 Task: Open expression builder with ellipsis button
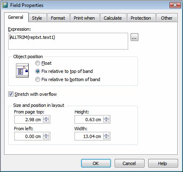click(134, 37)
